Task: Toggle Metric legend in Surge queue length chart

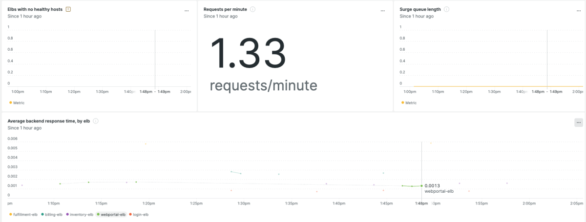Action: [409, 103]
